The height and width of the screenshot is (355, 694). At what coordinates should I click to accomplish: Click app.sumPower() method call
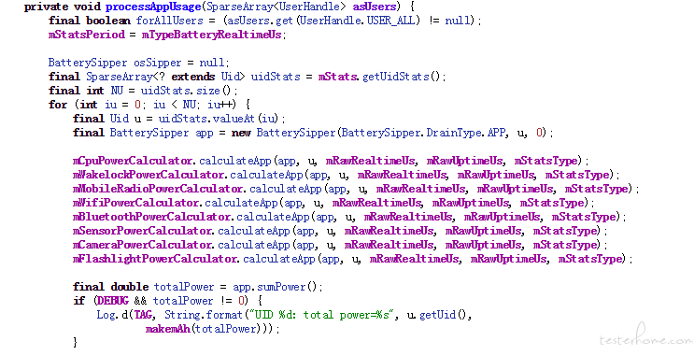coord(276,287)
